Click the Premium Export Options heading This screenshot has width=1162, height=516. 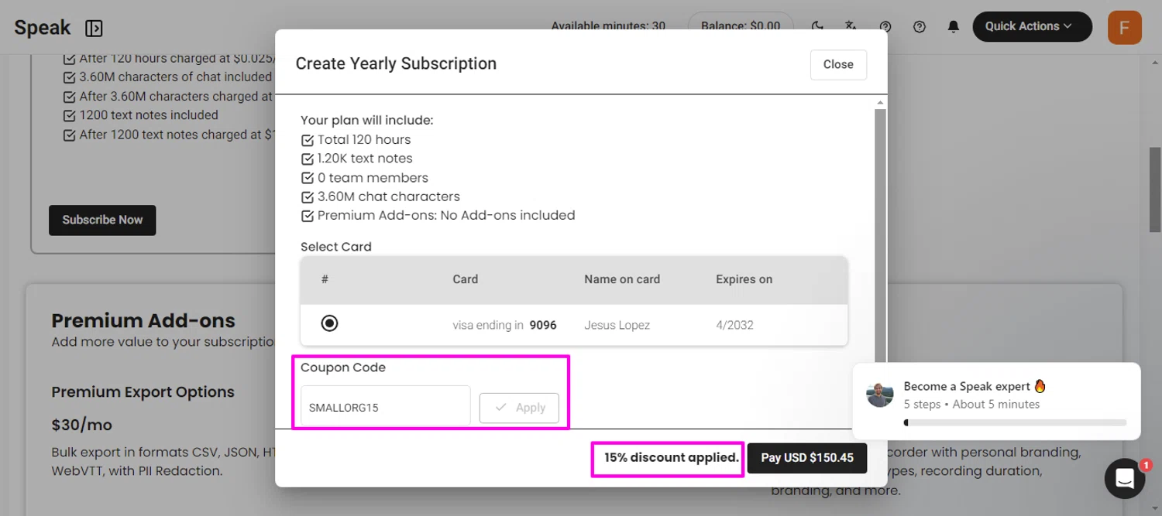click(143, 392)
